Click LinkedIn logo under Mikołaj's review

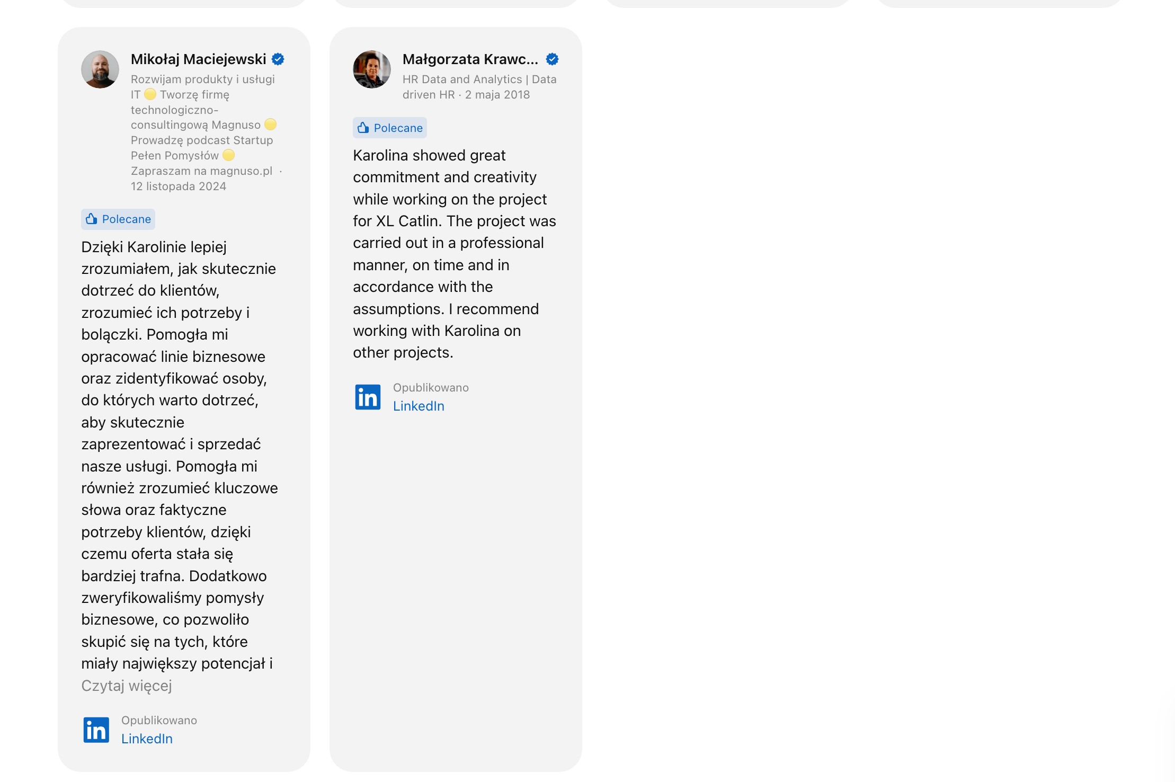(96, 730)
